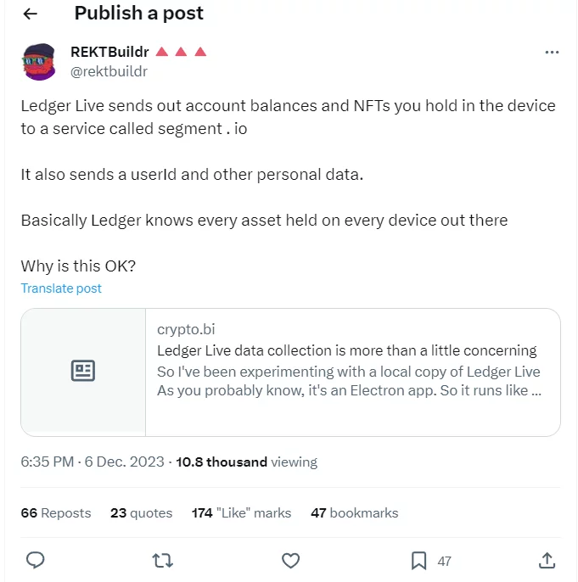Open the three-dot more options menu
Viewport: 578px width, 582px height.
(x=552, y=53)
